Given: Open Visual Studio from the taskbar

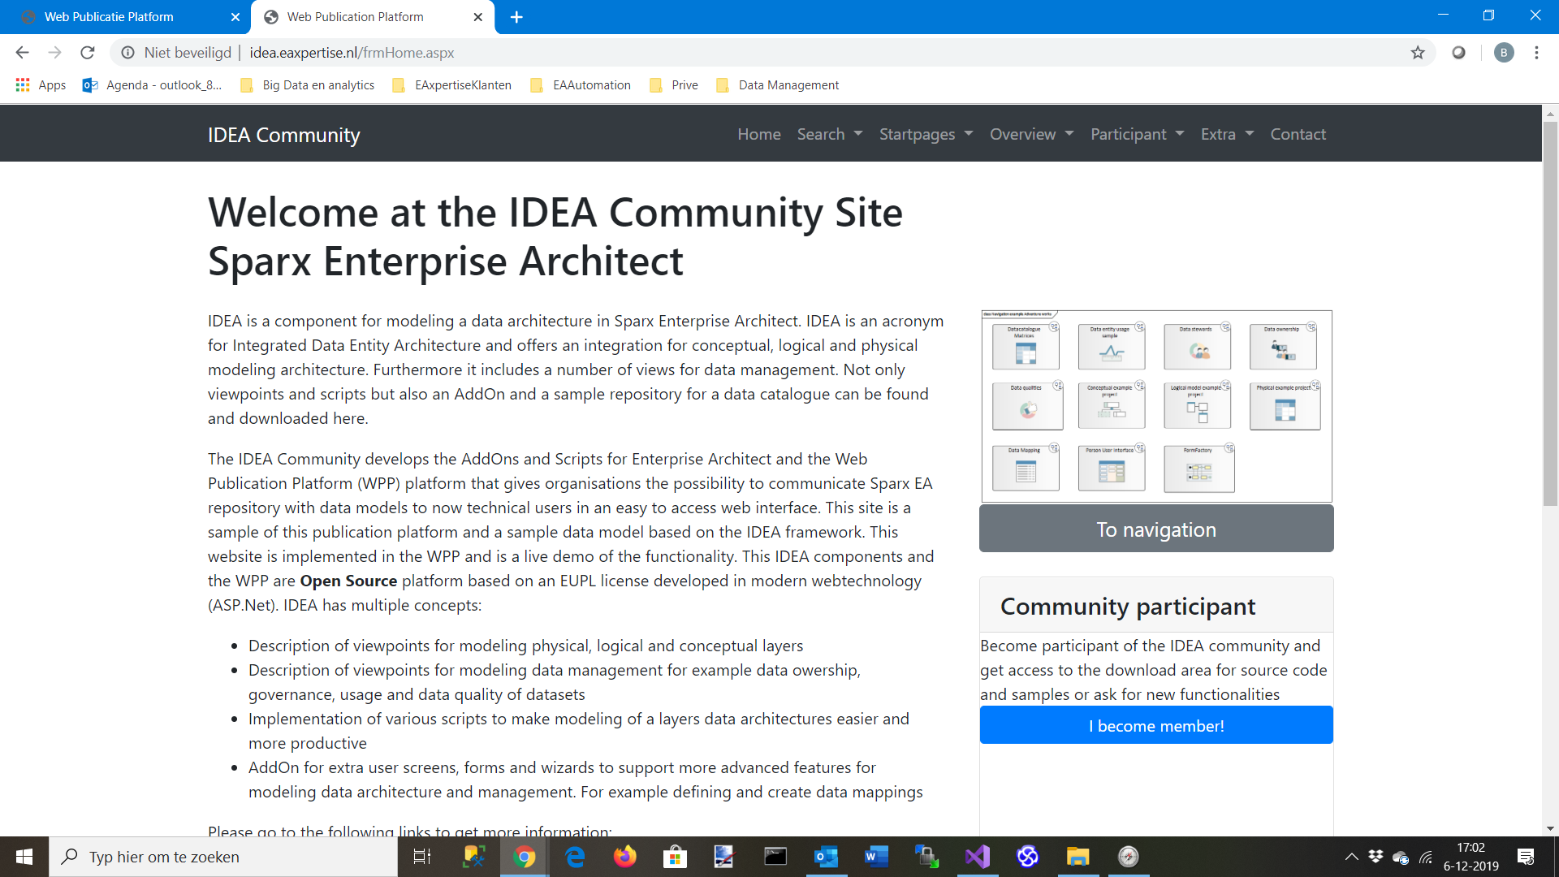Looking at the screenshot, I should coord(978,857).
